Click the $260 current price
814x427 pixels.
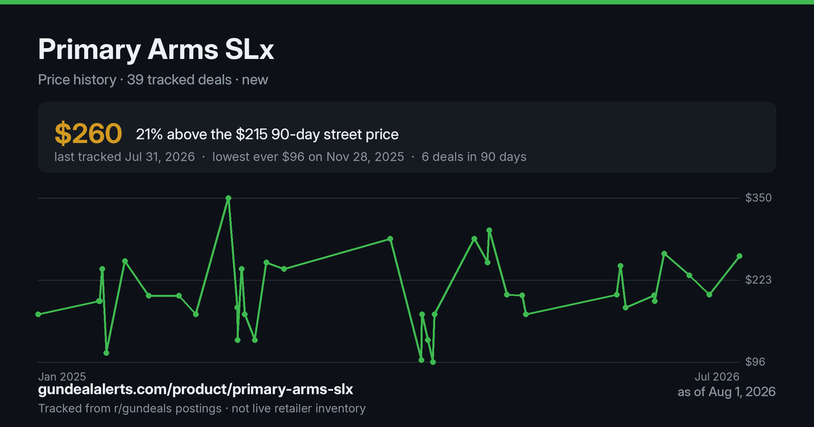click(x=88, y=134)
